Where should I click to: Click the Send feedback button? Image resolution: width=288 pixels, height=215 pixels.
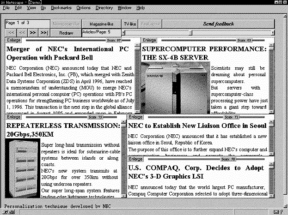(218, 24)
